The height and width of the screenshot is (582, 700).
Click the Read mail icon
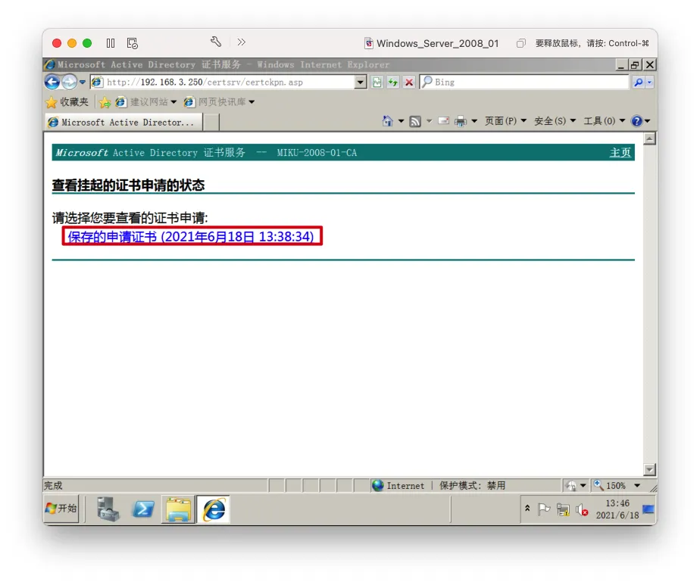click(444, 121)
